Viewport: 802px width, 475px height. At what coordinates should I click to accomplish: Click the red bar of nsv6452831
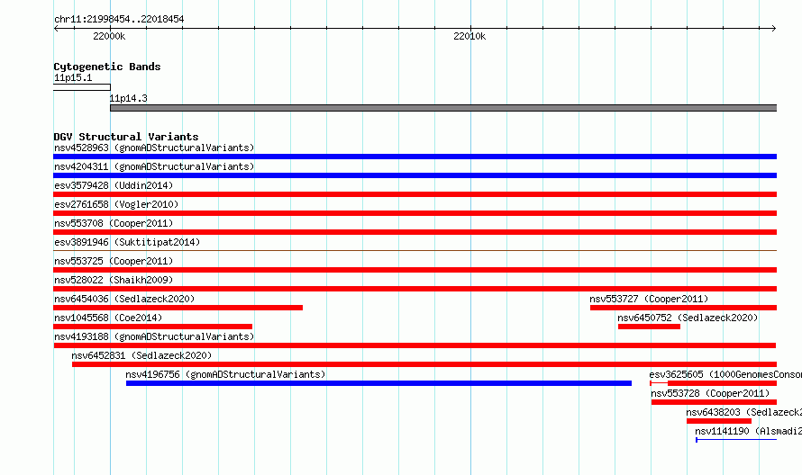[x=424, y=364]
